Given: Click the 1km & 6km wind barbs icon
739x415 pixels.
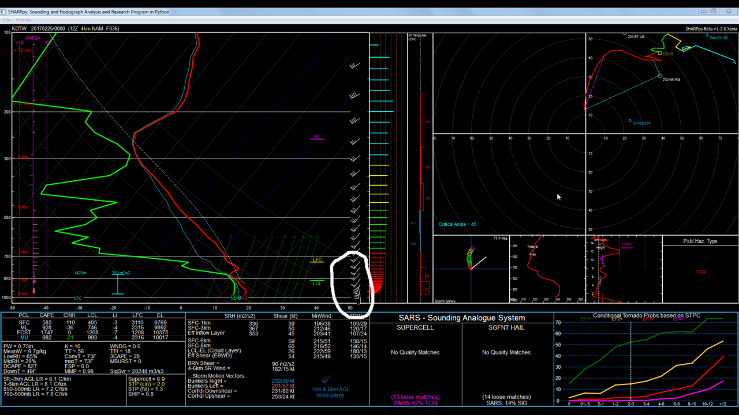Looking at the screenshot, I should coord(327,380).
